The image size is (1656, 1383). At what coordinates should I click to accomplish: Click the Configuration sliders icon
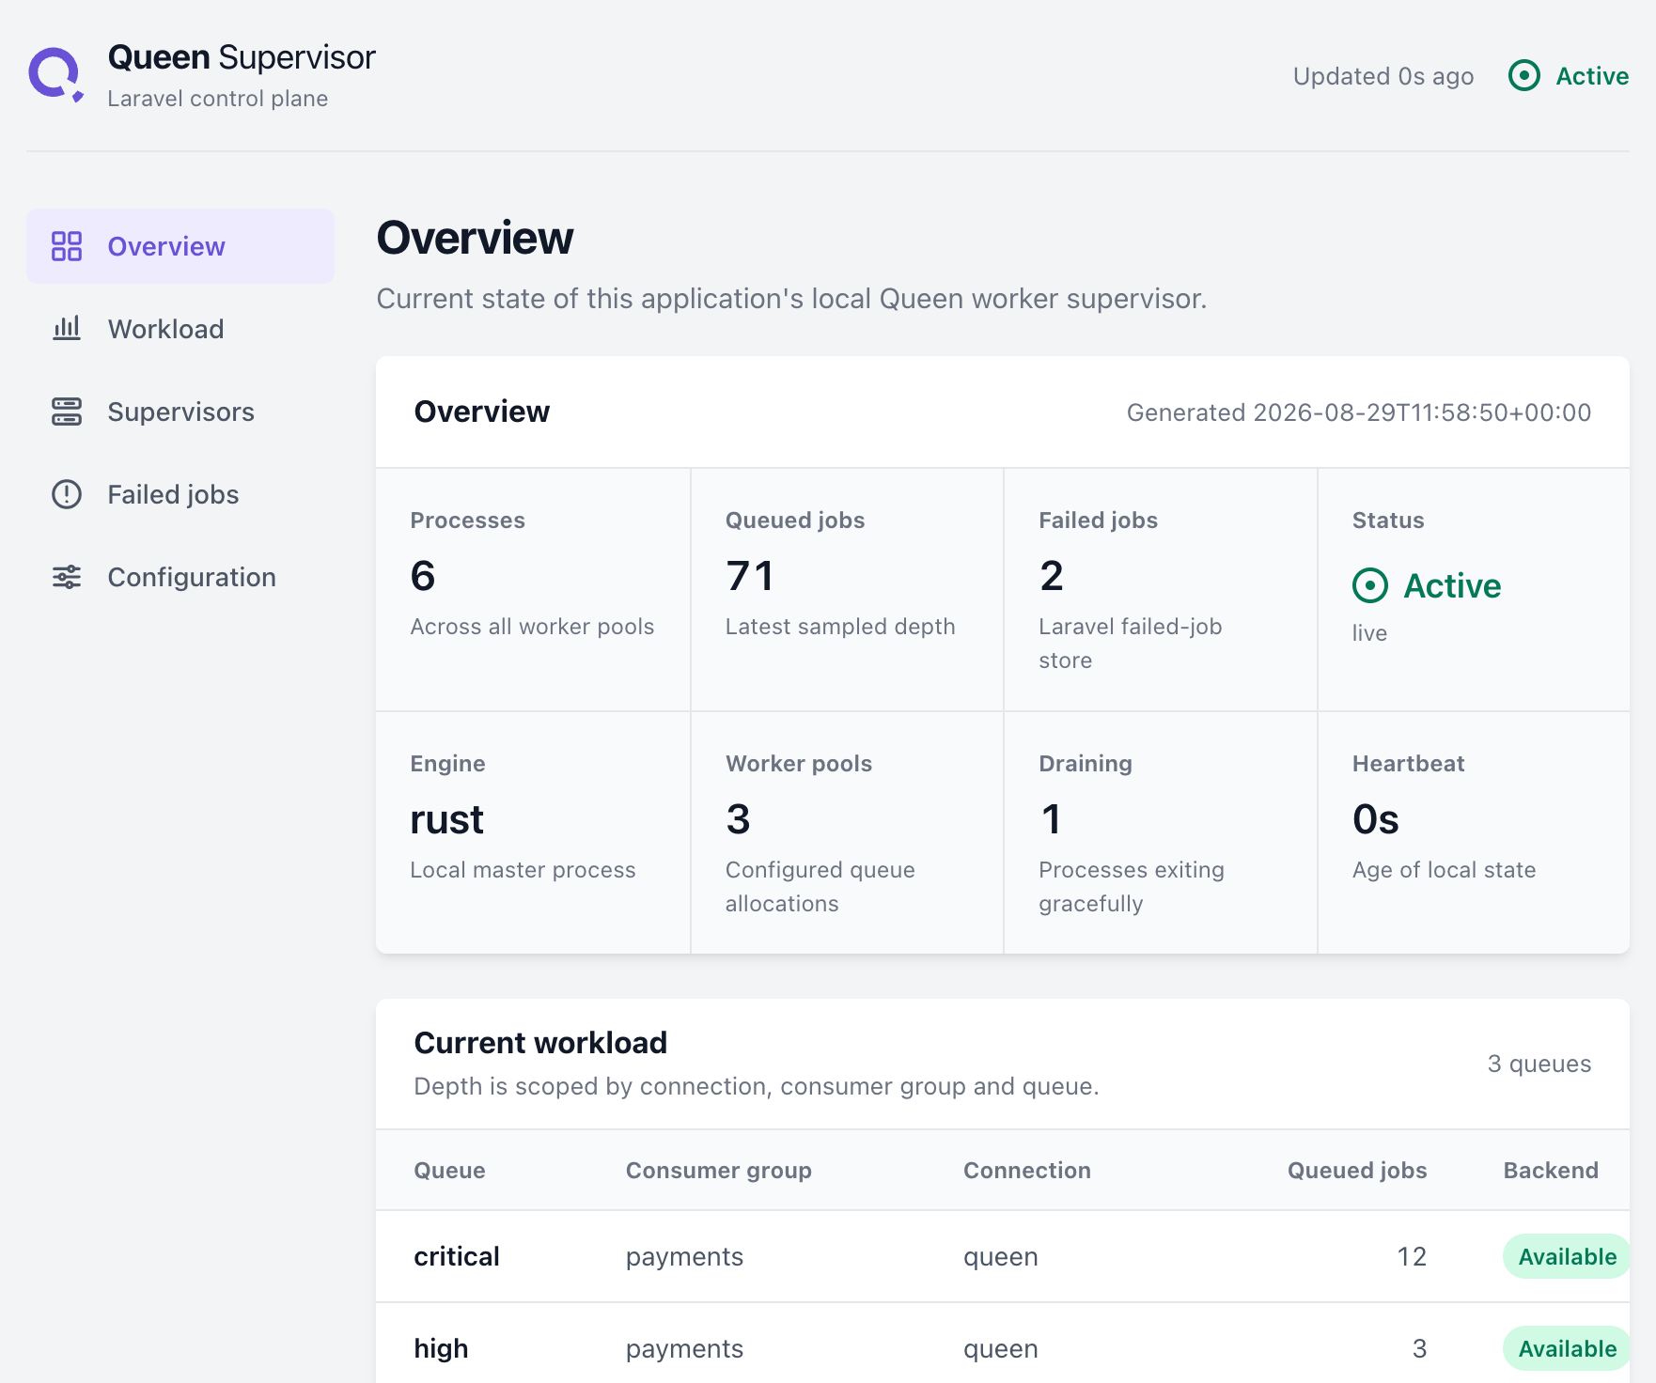(67, 577)
